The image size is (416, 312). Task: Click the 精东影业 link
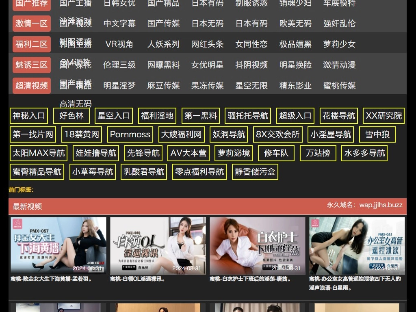[295, 86]
